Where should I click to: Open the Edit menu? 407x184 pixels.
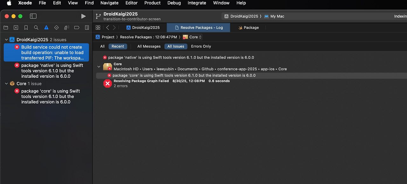57,3
